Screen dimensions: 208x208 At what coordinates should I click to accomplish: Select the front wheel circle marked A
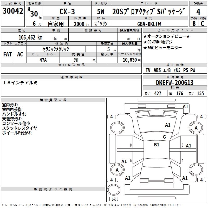[196, 128]
